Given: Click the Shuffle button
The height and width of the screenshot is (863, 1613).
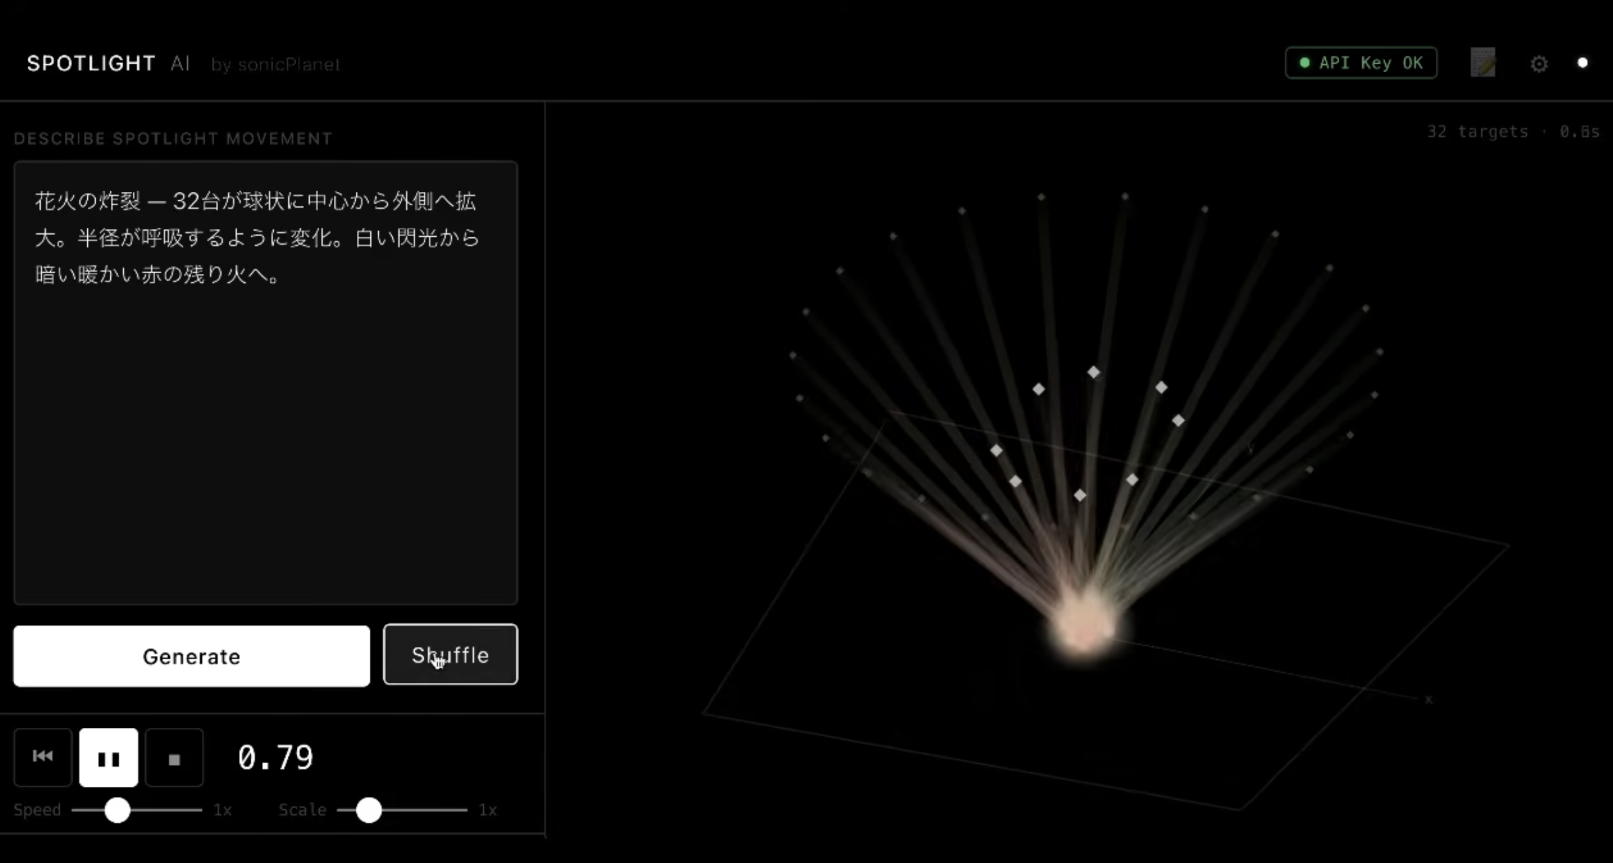Looking at the screenshot, I should click(x=450, y=655).
